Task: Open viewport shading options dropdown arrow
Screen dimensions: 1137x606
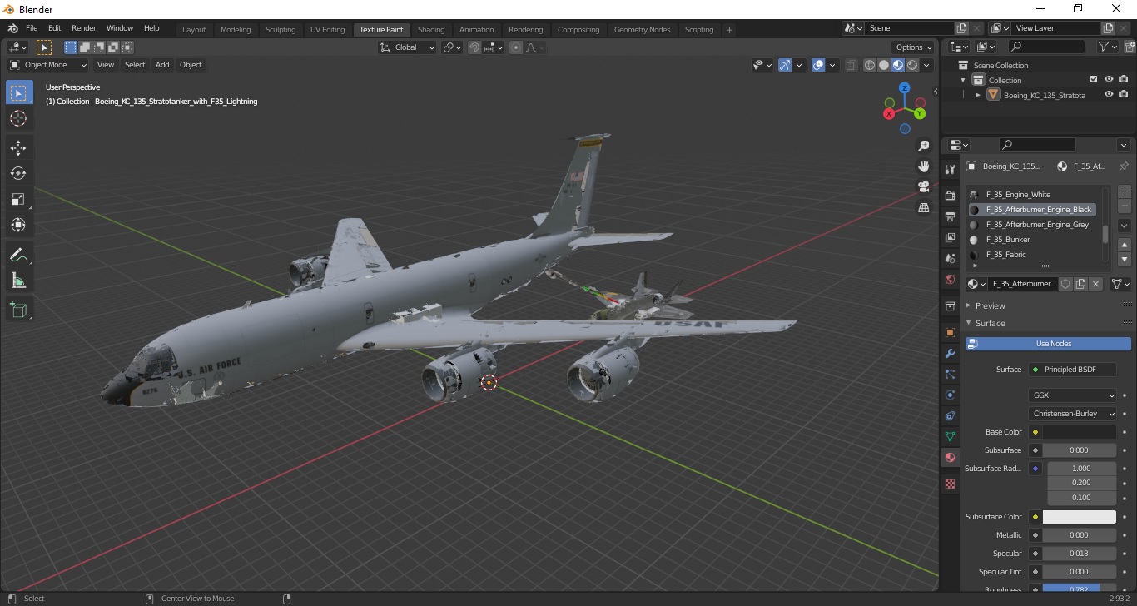Action: point(926,65)
